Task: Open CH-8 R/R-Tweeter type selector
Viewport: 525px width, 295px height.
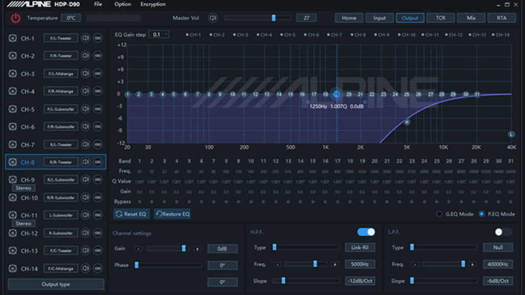Action: [x=60, y=162]
